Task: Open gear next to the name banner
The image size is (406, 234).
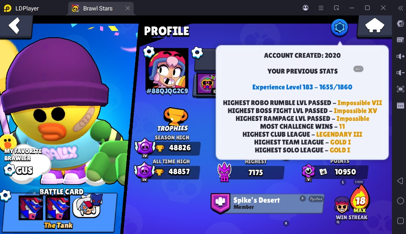Action: [x=197, y=53]
